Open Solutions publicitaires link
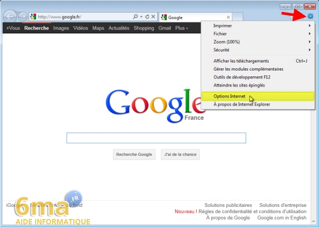 pos(228,205)
